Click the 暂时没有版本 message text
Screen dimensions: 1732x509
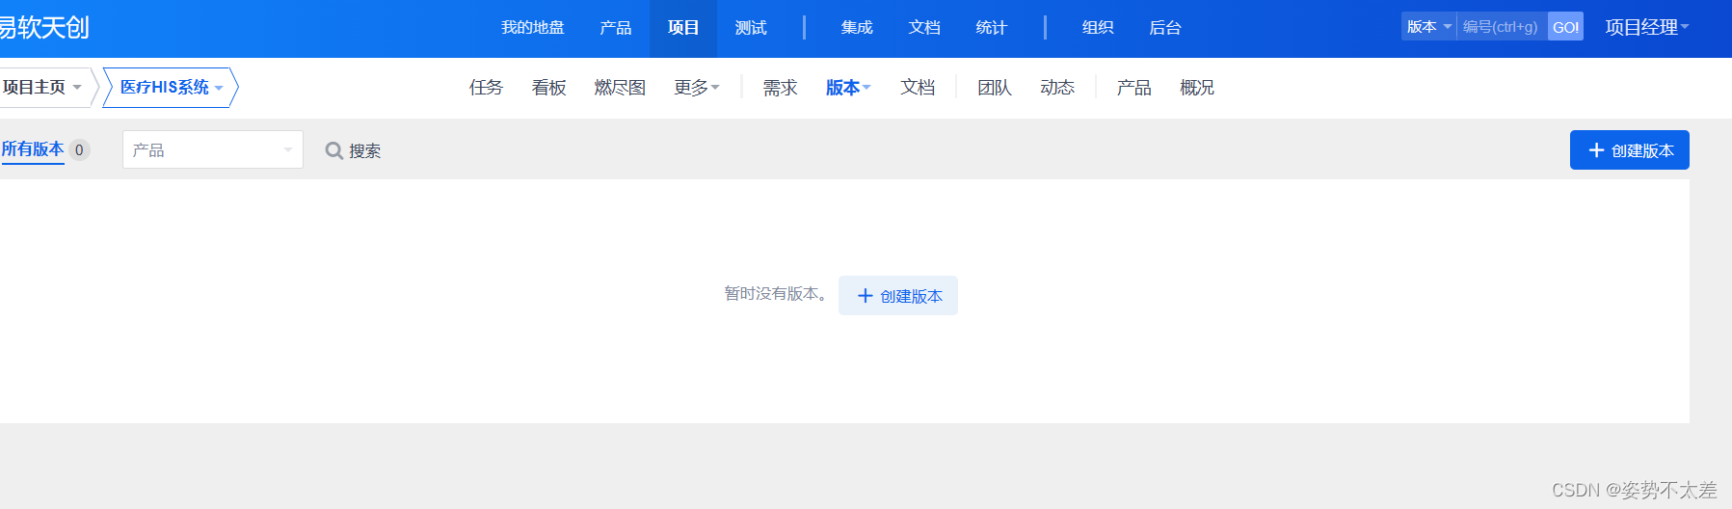coord(775,294)
